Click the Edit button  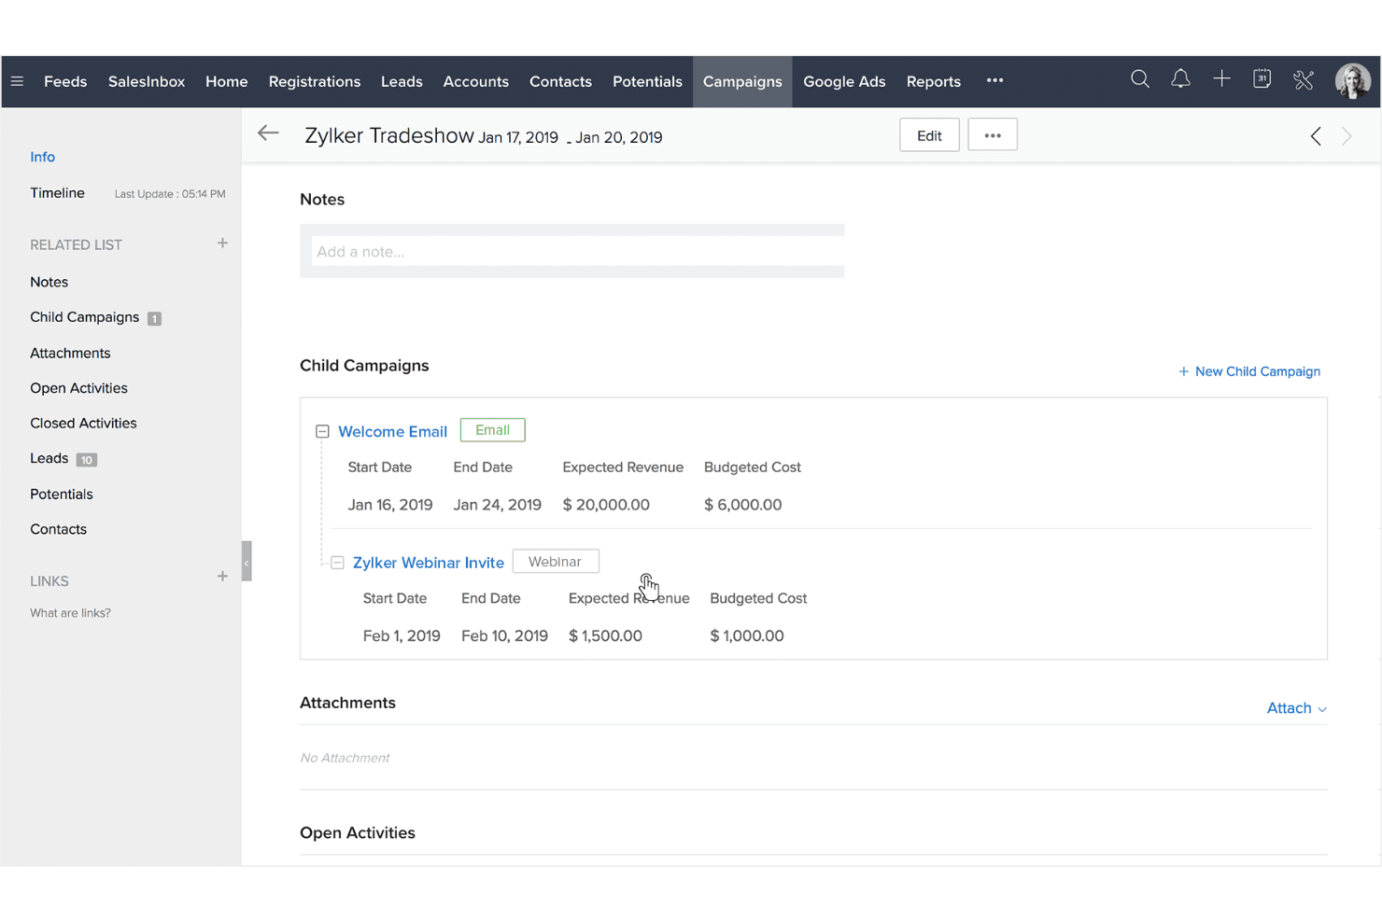tap(929, 135)
